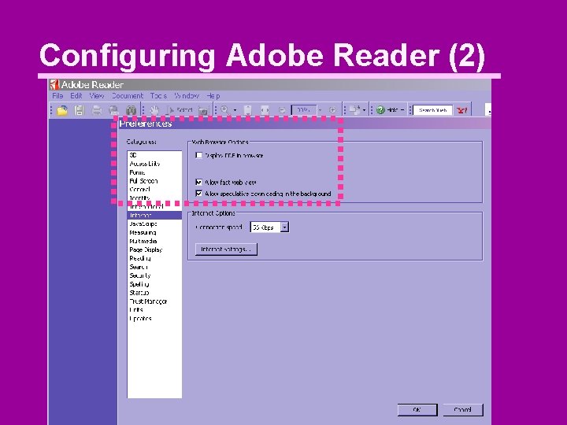The height and width of the screenshot is (425, 567).
Task: Open the File menu
Action: [x=57, y=96]
